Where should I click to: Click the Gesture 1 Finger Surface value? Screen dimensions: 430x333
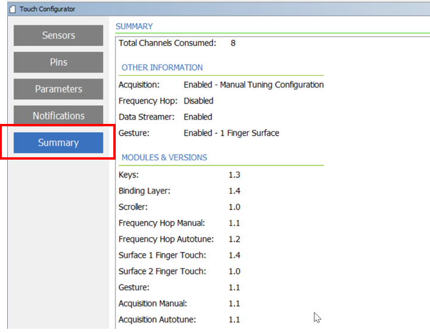[231, 133]
